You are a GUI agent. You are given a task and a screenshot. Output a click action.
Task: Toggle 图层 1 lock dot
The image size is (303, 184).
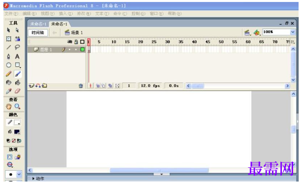click(x=76, y=50)
